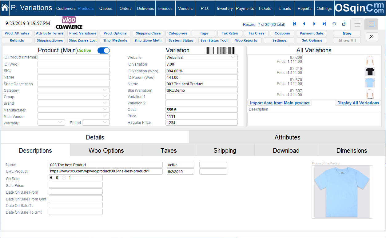Open the Customers menu
The image size is (386, 238).
66,8
